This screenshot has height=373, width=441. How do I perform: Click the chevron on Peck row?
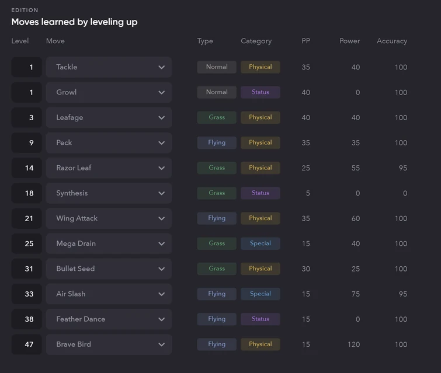pyautogui.click(x=161, y=143)
